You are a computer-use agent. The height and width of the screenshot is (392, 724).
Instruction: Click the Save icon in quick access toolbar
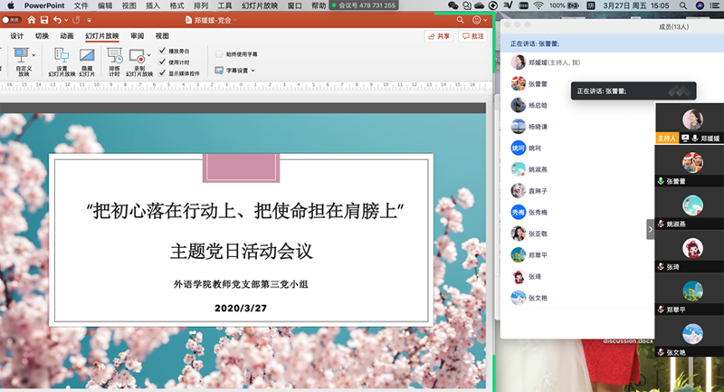[x=44, y=19]
